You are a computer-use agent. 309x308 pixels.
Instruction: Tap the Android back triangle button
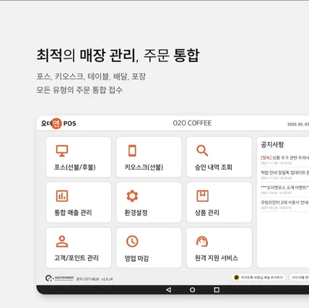pos(168,290)
